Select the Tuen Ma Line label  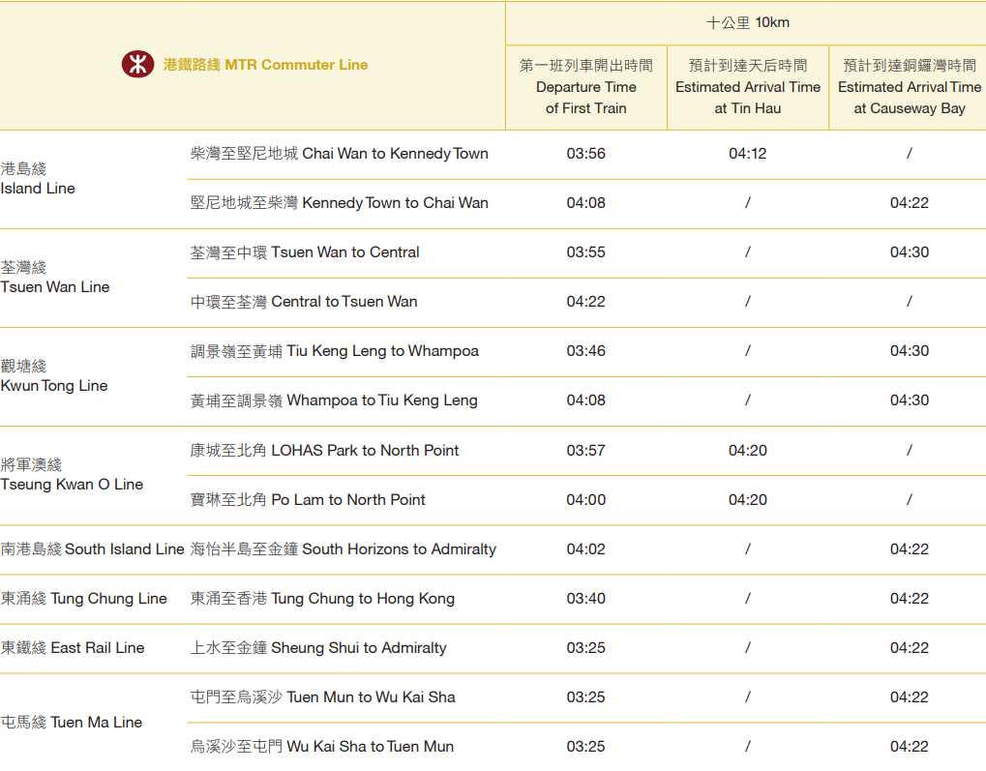coord(72,722)
